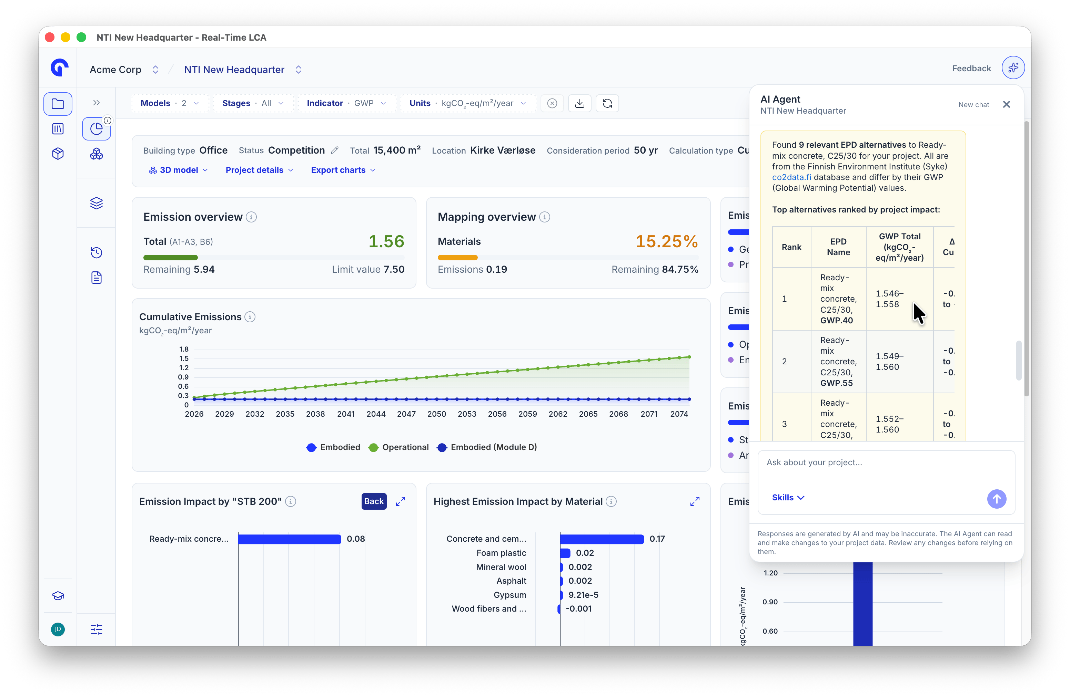Viewport: 1070px width, 697px height.
Task: Show info for Emission overview
Action: pos(251,217)
